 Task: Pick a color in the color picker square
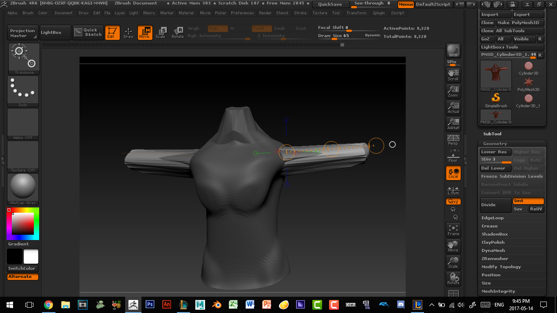tap(22, 224)
